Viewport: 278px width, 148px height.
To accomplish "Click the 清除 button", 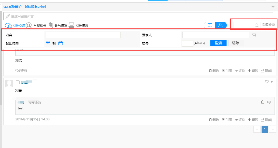I will point(236,43).
